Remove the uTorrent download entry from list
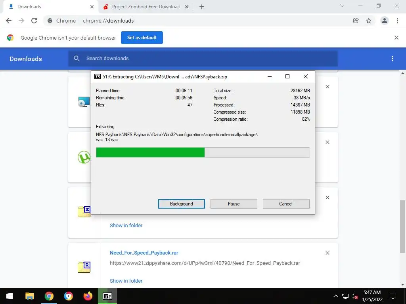The width and height of the screenshot is (406, 304). 327,142
